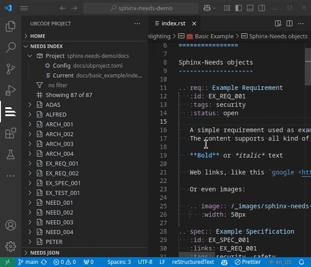The width and height of the screenshot is (311, 267).
Task: Go back with the left arrow
Action: click(x=63, y=8)
